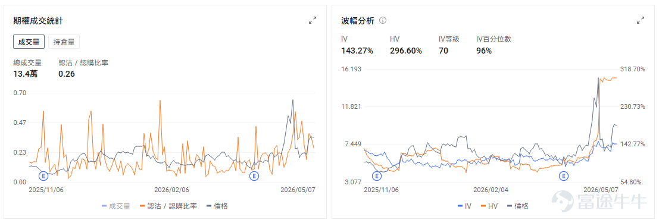The width and height of the screenshot is (659, 223).
Task: Click the 318.70% axis label
Action: 633,69
